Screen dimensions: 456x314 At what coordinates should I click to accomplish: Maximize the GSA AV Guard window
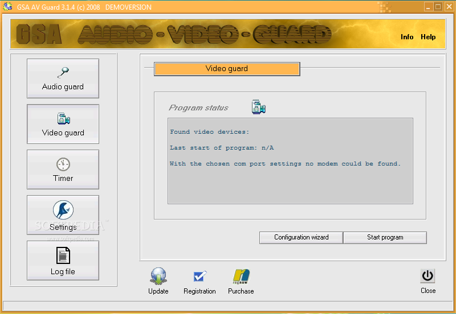coord(438,7)
